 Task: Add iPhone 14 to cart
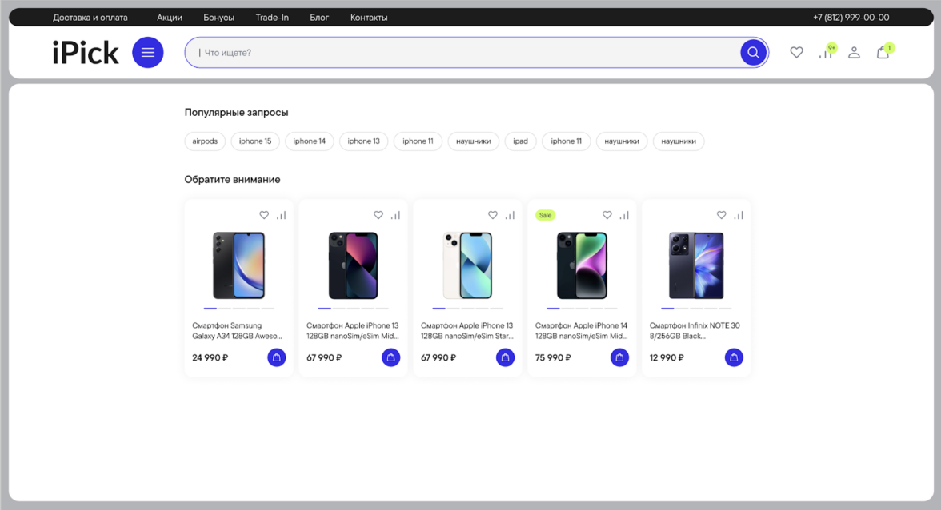pos(619,357)
